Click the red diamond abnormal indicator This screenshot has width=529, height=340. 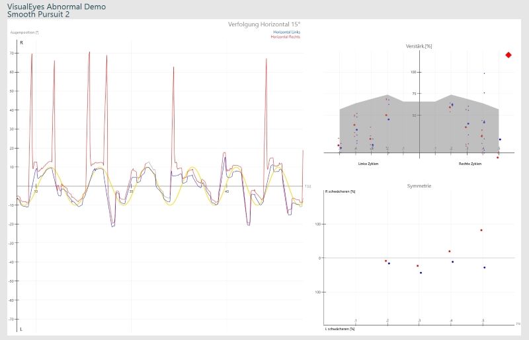[x=508, y=55]
